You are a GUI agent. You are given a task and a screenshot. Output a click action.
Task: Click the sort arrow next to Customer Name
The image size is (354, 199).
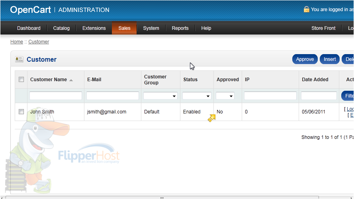pyautogui.click(x=71, y=80)
